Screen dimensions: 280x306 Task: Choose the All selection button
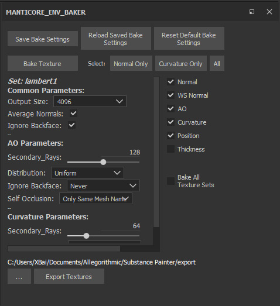[217, 63]
